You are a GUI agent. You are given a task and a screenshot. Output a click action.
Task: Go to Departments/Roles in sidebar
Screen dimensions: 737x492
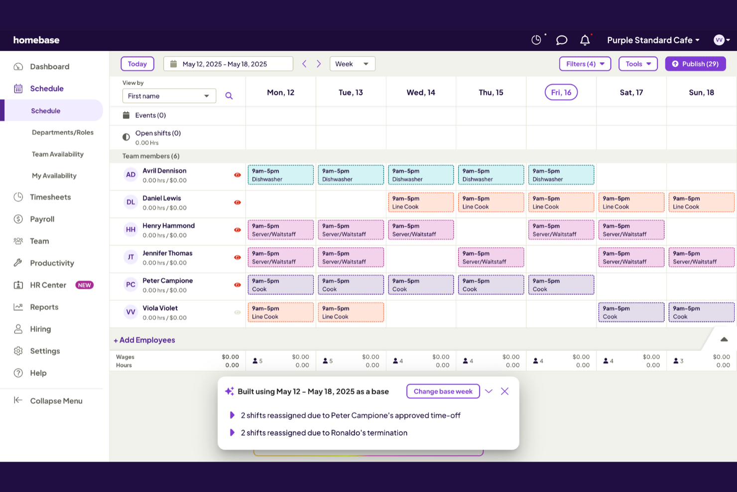pyautogui.click(x=63, y=132)
